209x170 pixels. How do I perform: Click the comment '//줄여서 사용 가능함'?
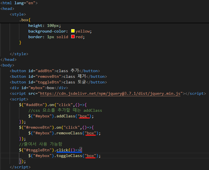(41, 144)
